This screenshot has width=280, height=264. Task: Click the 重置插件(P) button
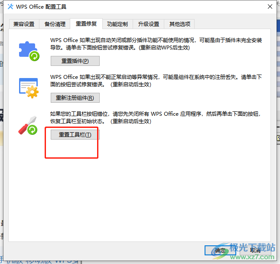(x=75, y=61)
